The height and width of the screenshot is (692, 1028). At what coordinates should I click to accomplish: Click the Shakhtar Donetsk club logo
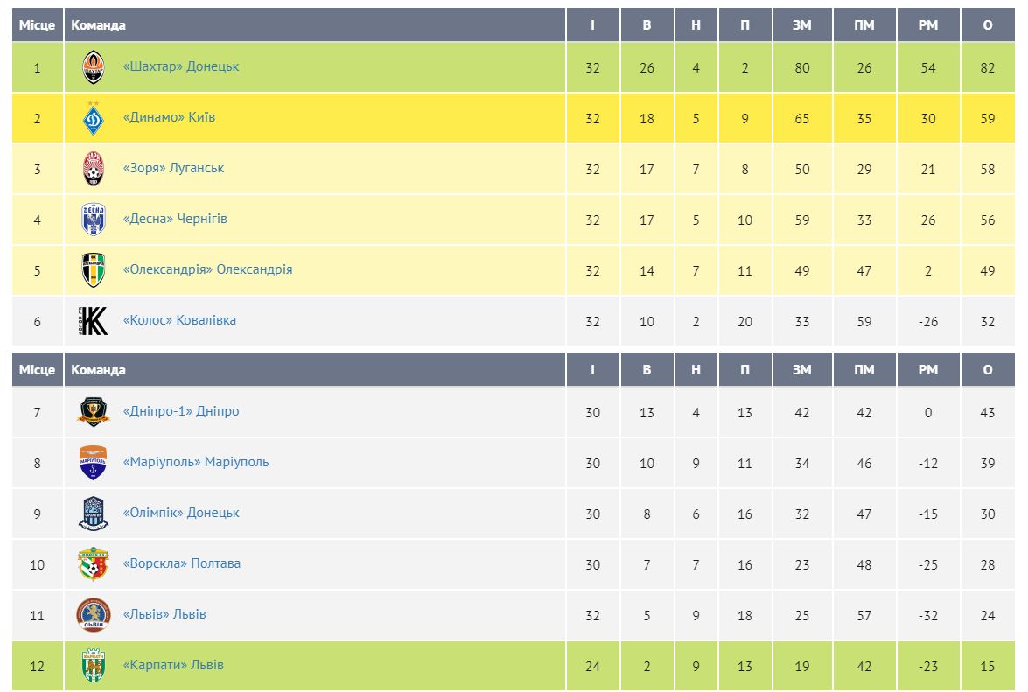94,67
